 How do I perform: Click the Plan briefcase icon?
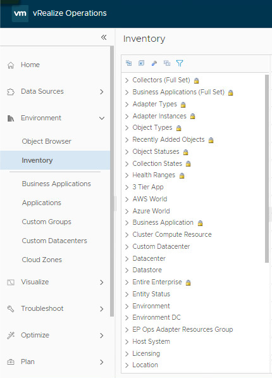11,362
